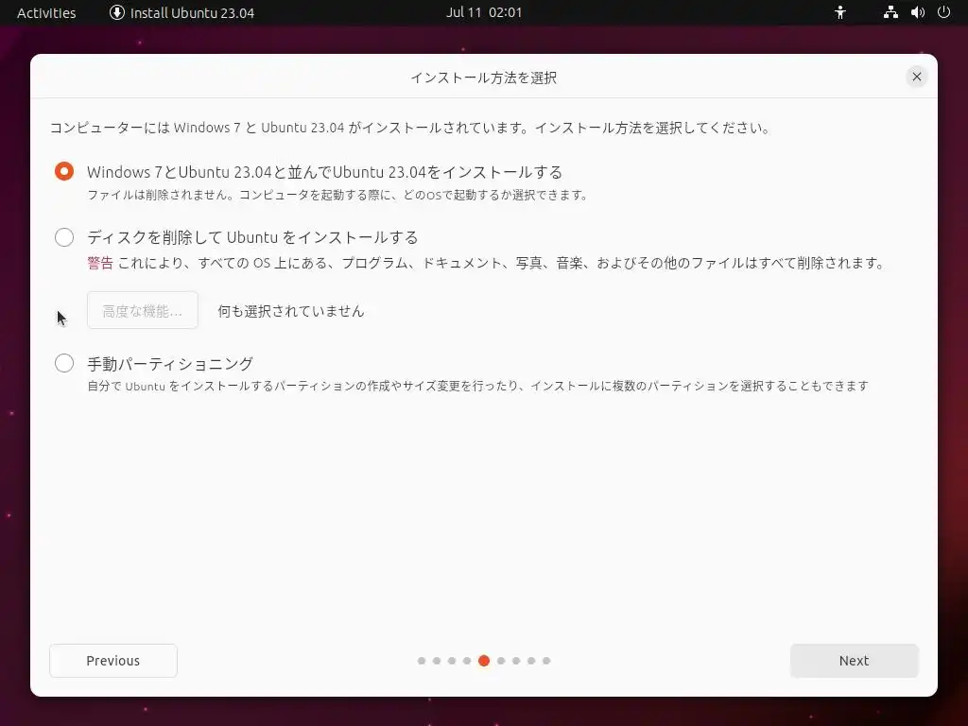Open the volume speaker icon
The image size is (968, 726).
[917, 12]
